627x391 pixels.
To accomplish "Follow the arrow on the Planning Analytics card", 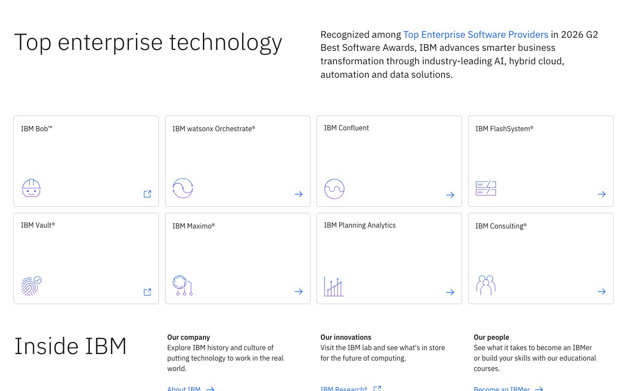I will pos(450,292).
